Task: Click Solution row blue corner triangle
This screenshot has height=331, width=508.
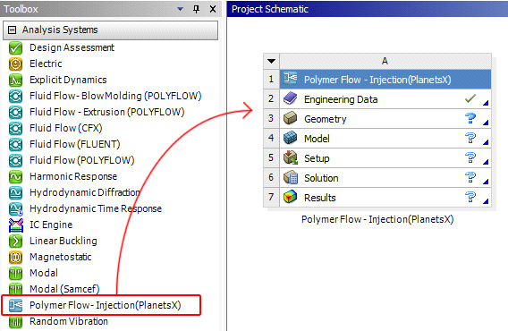Action: click(x=486, y=182)
